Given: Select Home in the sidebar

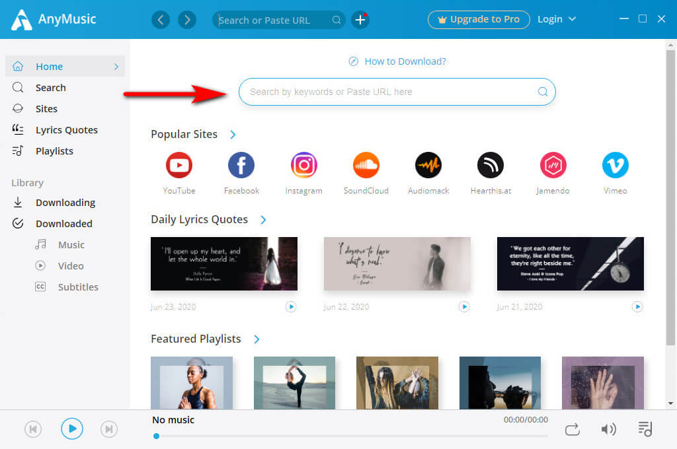Looking at the screenshot, I should [65, 67].
